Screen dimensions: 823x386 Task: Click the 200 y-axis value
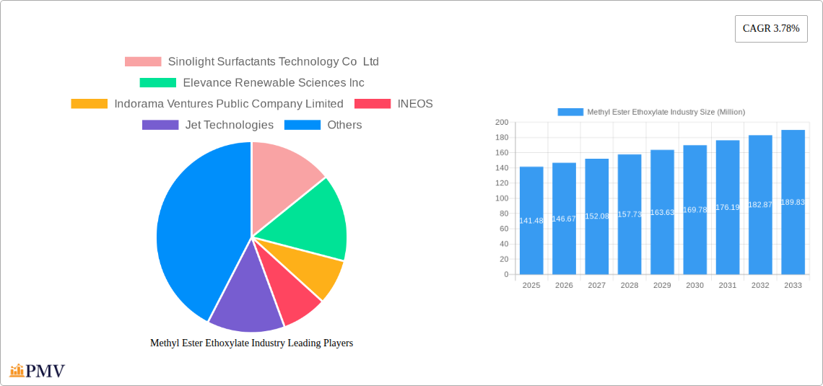502,122
